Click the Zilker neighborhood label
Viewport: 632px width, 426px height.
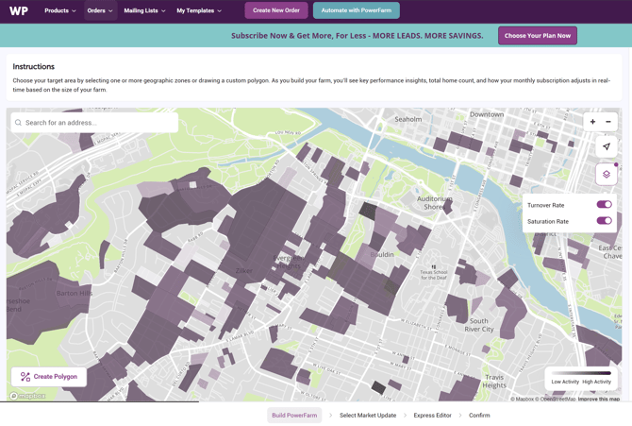[244, 270]
